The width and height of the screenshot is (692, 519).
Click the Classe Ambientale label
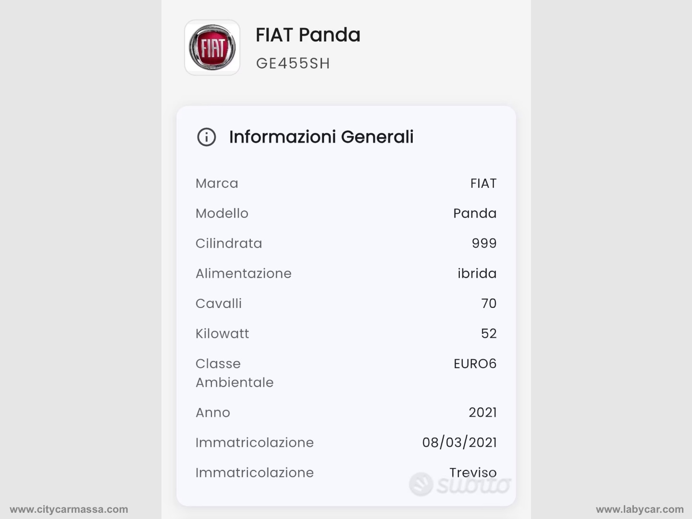(234, 373)
